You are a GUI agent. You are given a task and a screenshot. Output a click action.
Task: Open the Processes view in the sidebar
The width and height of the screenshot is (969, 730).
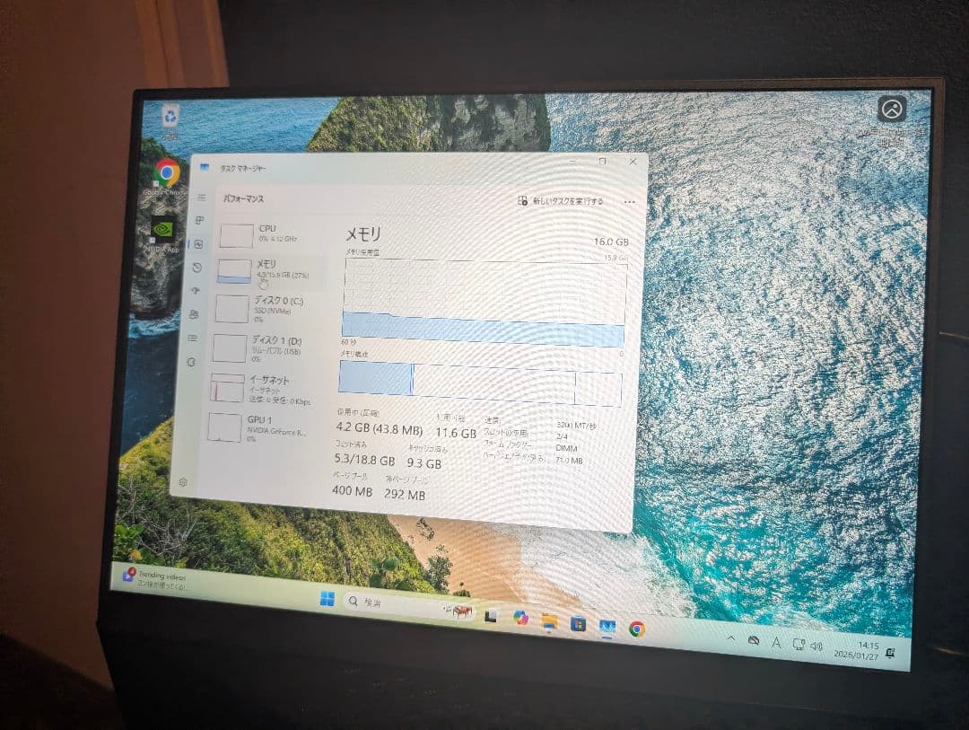click(201, 218)
